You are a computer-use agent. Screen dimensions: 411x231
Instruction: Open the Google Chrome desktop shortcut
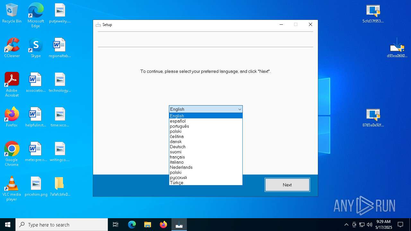(x=12, y=154)
